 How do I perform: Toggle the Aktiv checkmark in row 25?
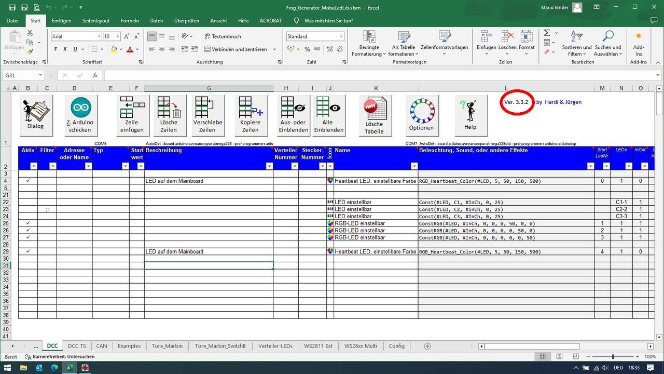coord(28,223)
